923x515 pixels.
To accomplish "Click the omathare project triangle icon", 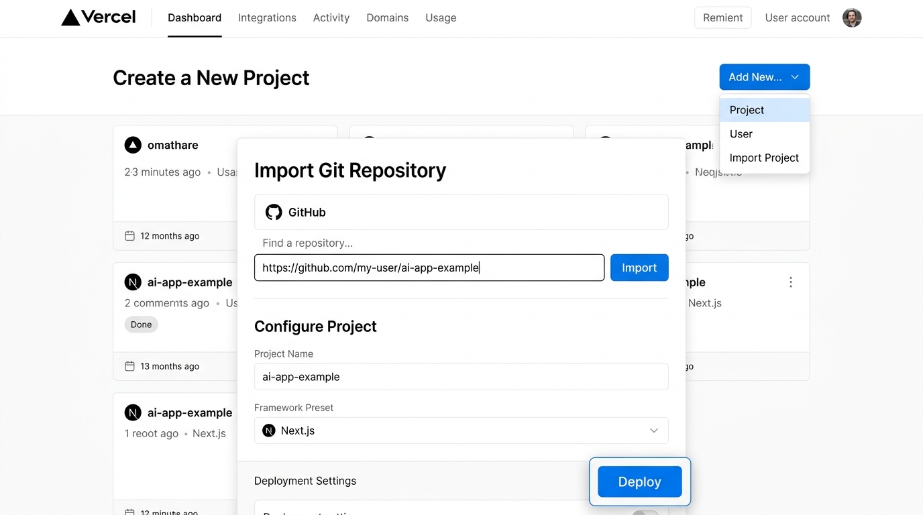I will tap(133, 145).
